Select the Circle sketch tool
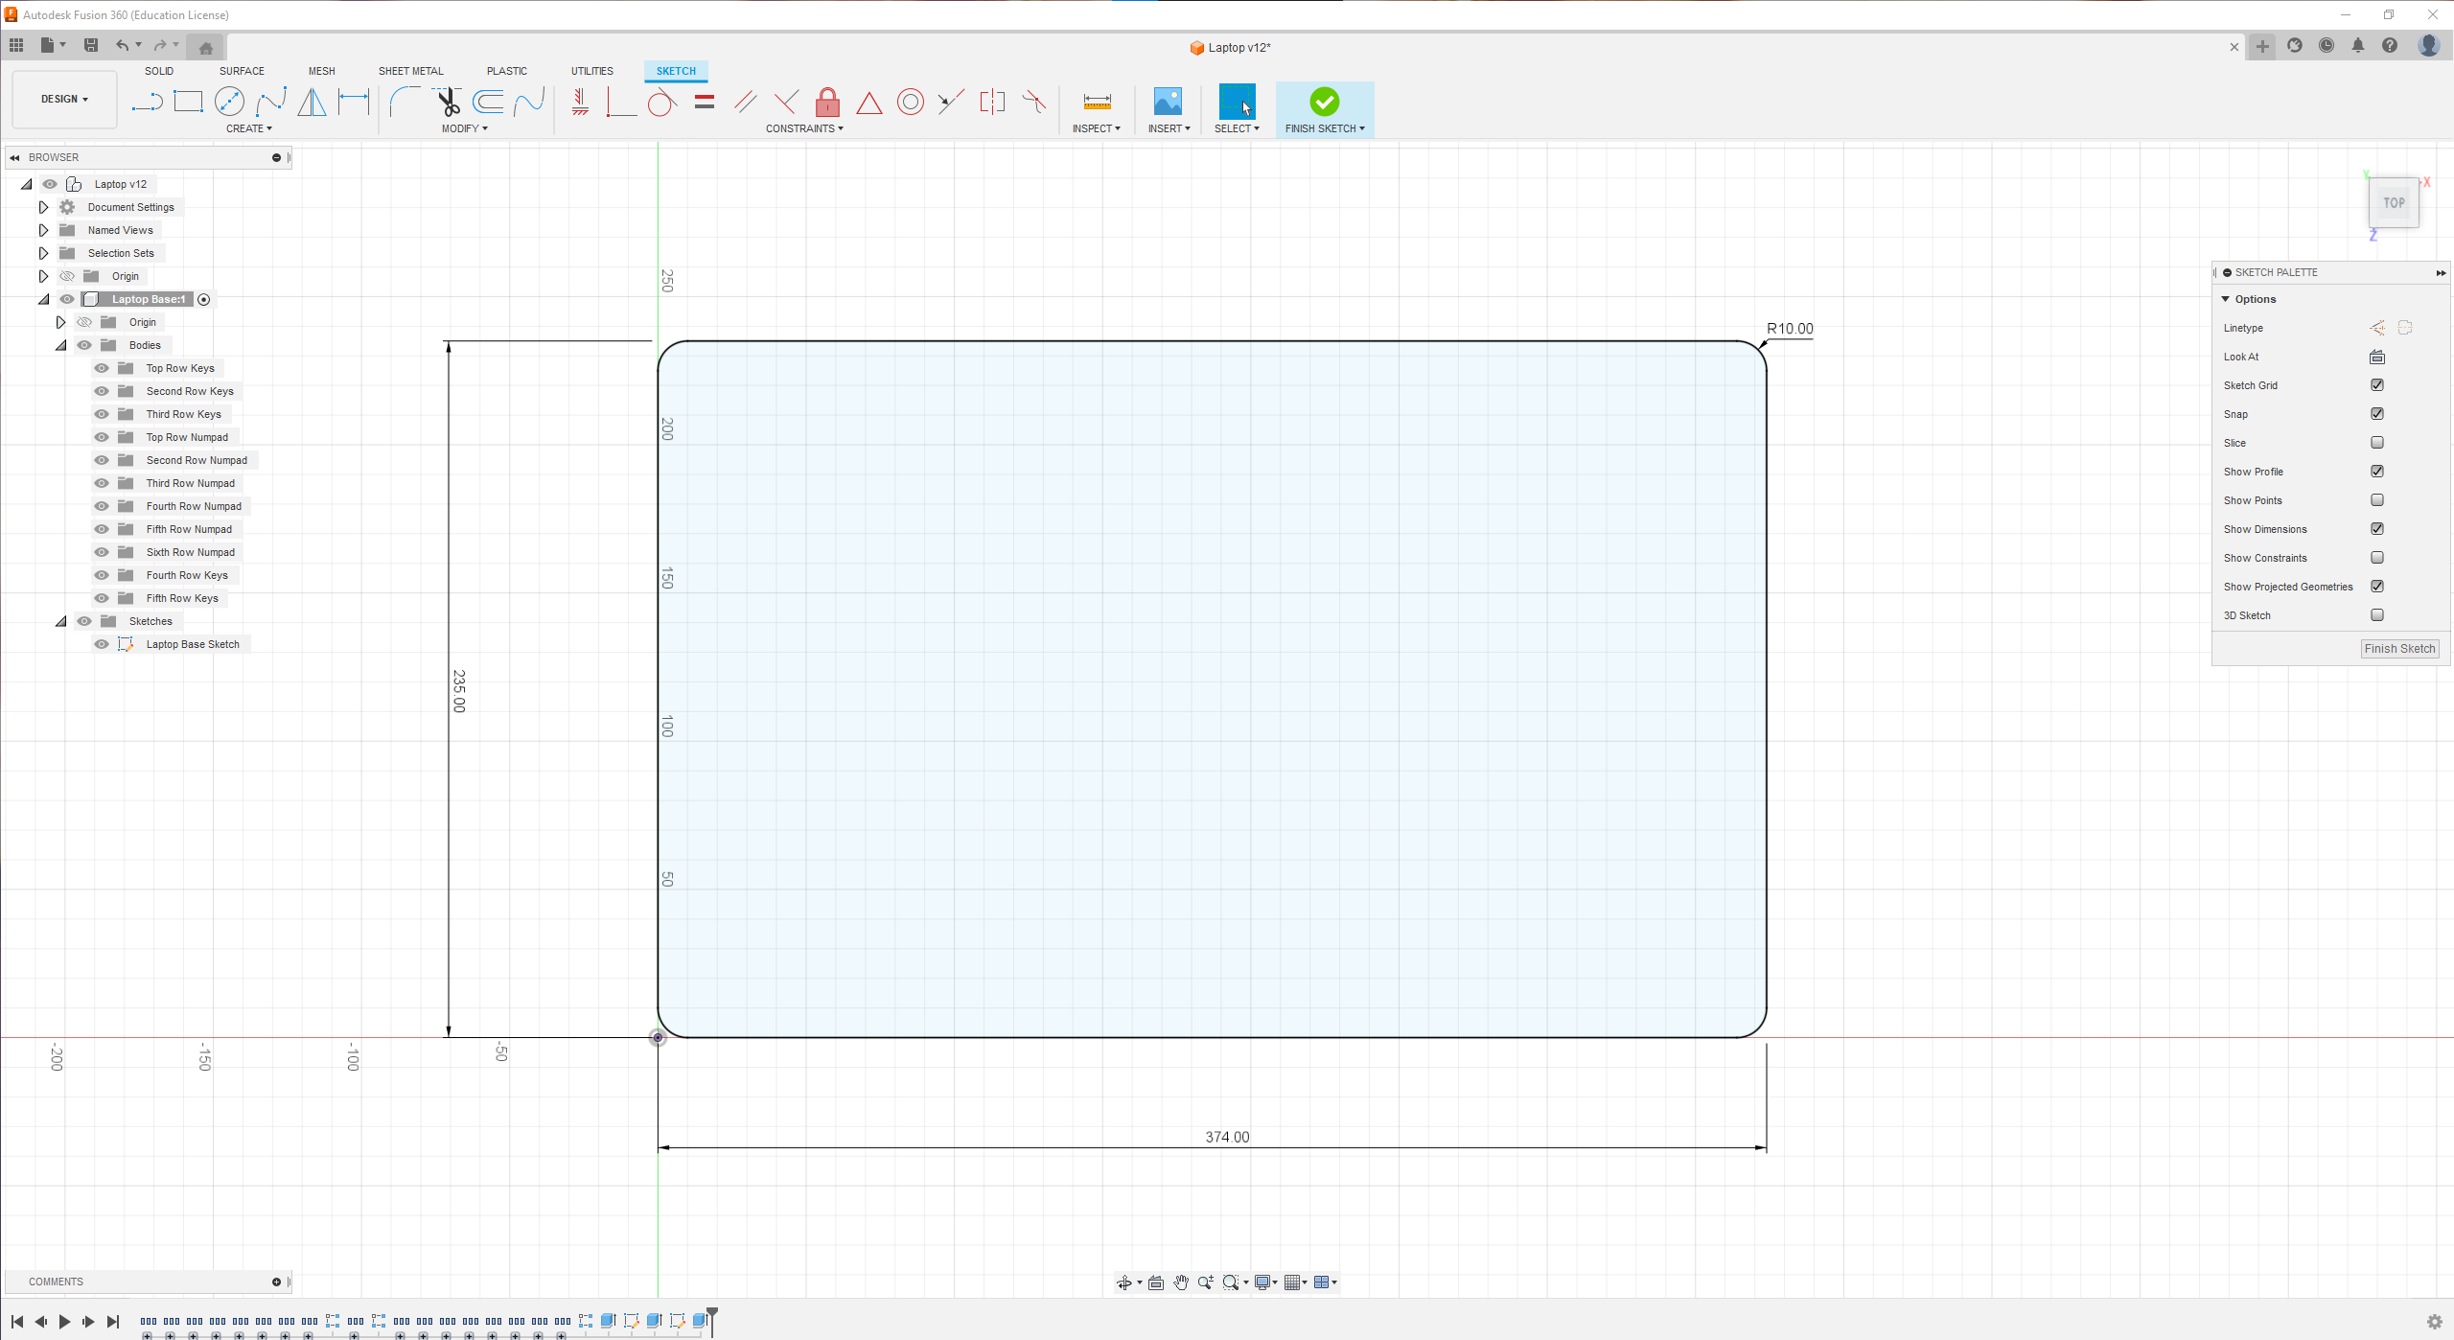Screen dimensions: 2454x1340 coord(231,103)
